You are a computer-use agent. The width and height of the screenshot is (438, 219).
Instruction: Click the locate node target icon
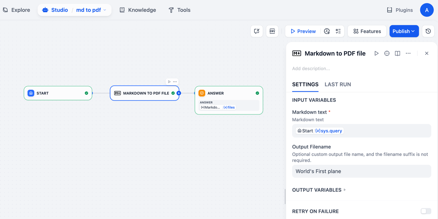[x=387, y=53]
